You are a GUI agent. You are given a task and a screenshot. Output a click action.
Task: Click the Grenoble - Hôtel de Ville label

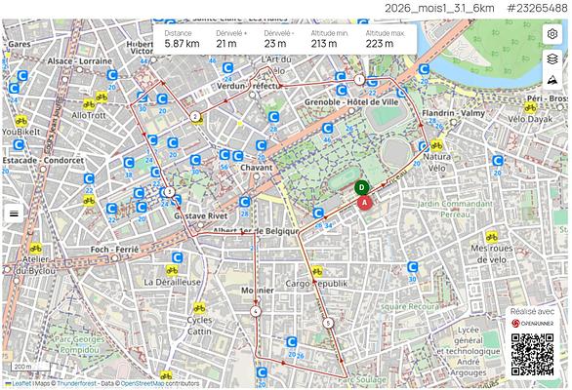click(351, 102)
